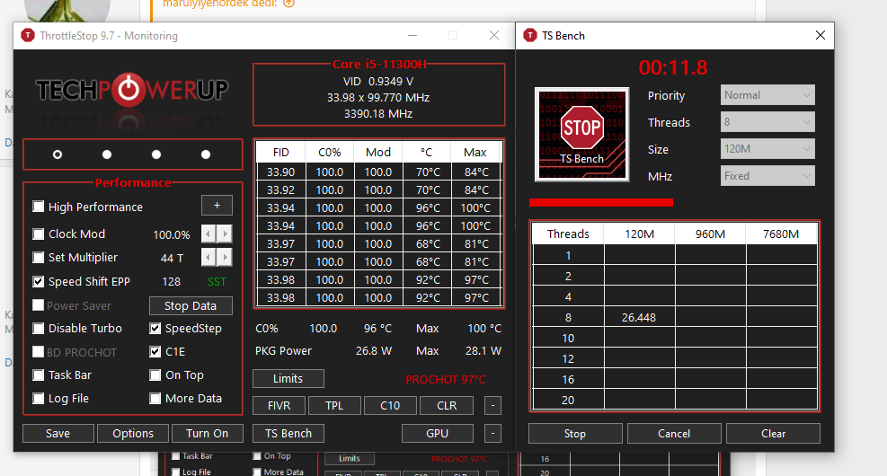Viewport: 887px width, 476px height.
Task: Enable the Task Bar checkbox
Action: (38, 375)
